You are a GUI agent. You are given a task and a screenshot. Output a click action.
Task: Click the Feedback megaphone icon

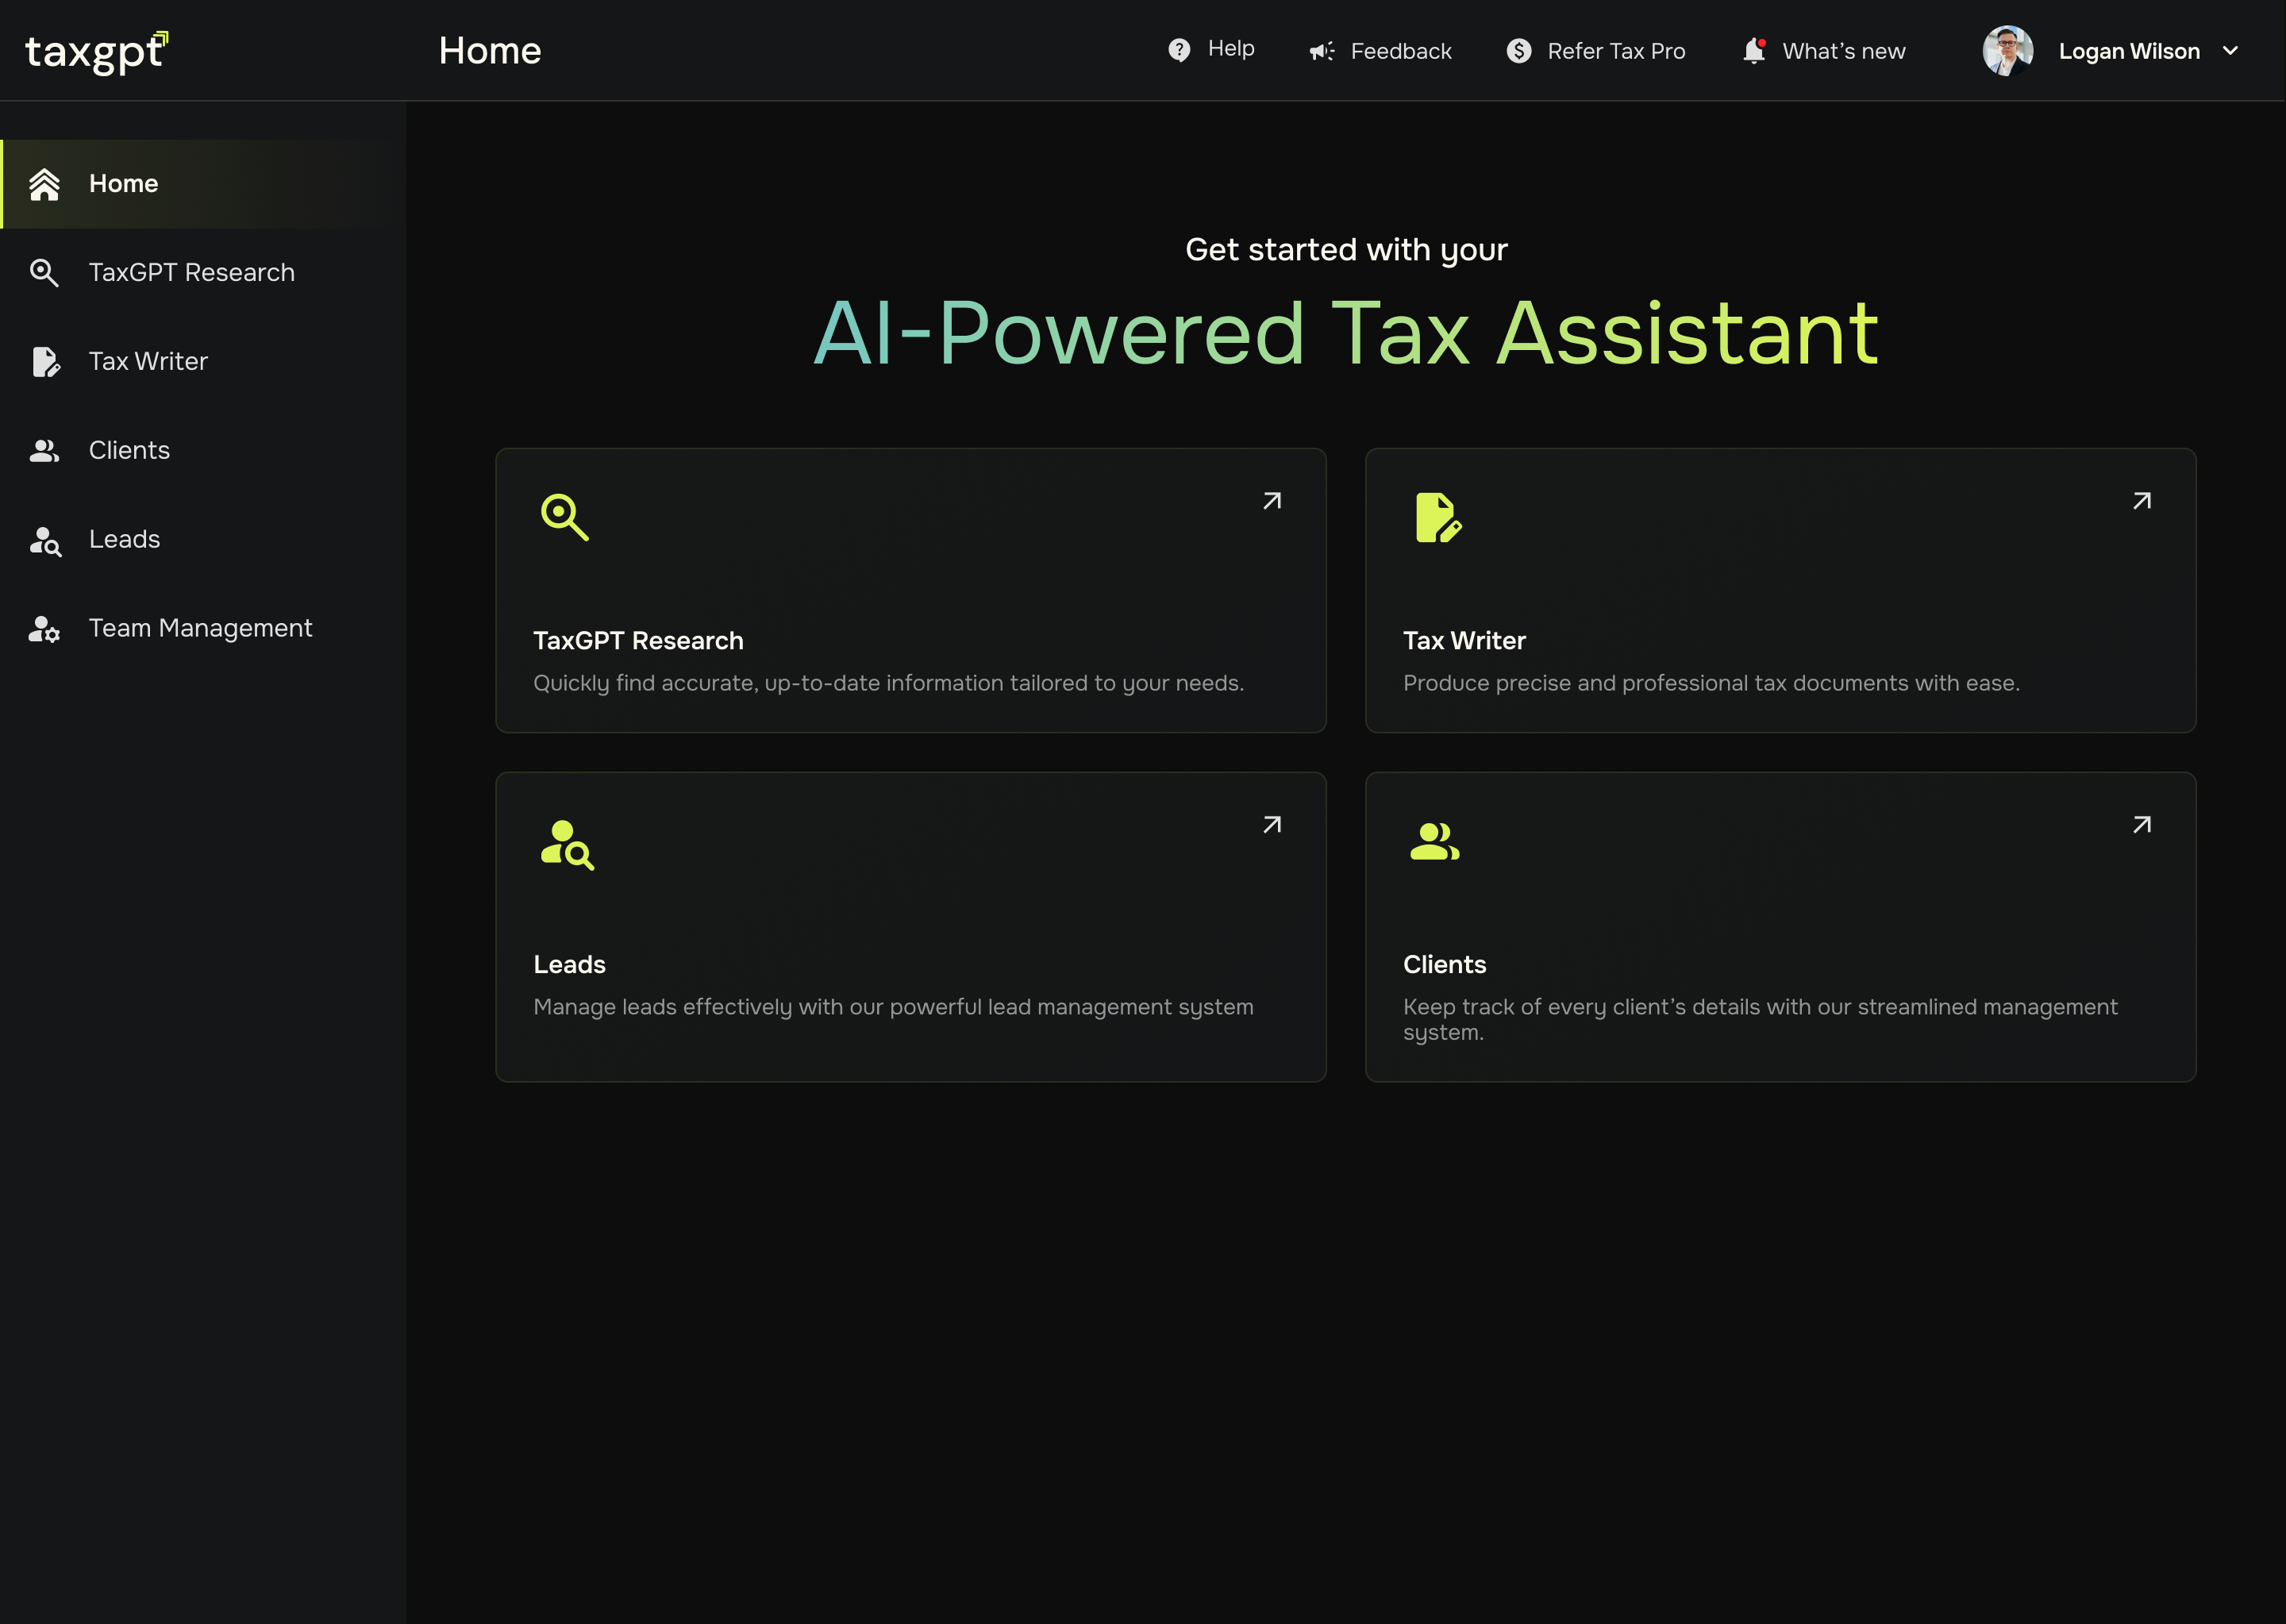pos(1321,51)
